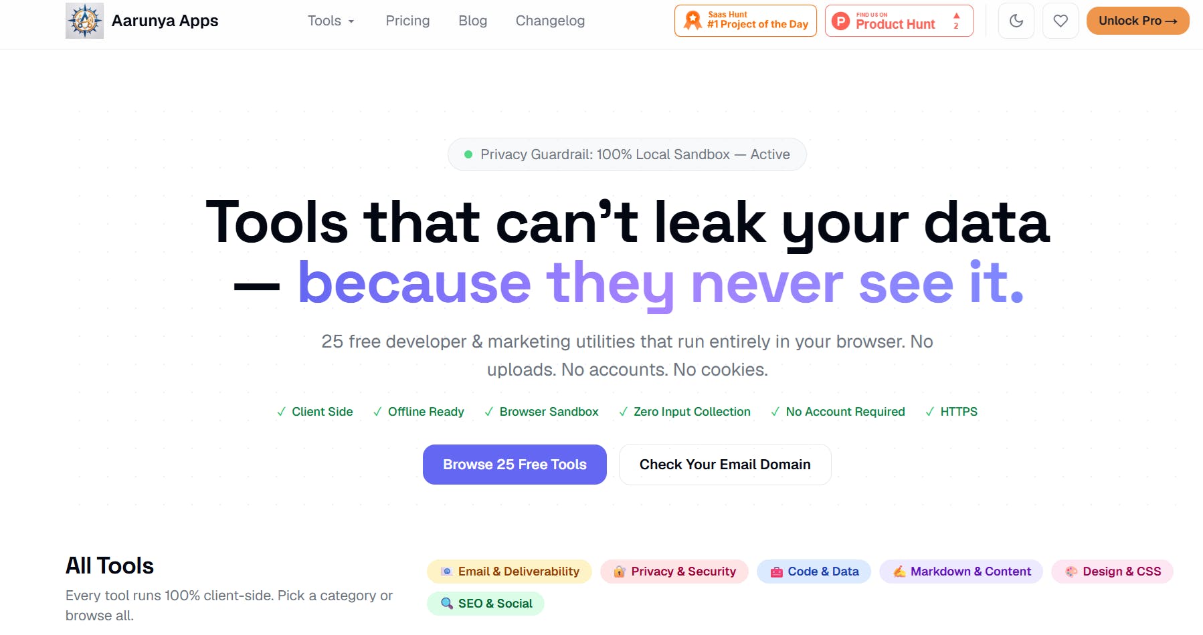
Task: Select the Design & CSS category chip
Action: coord(1112,571)
